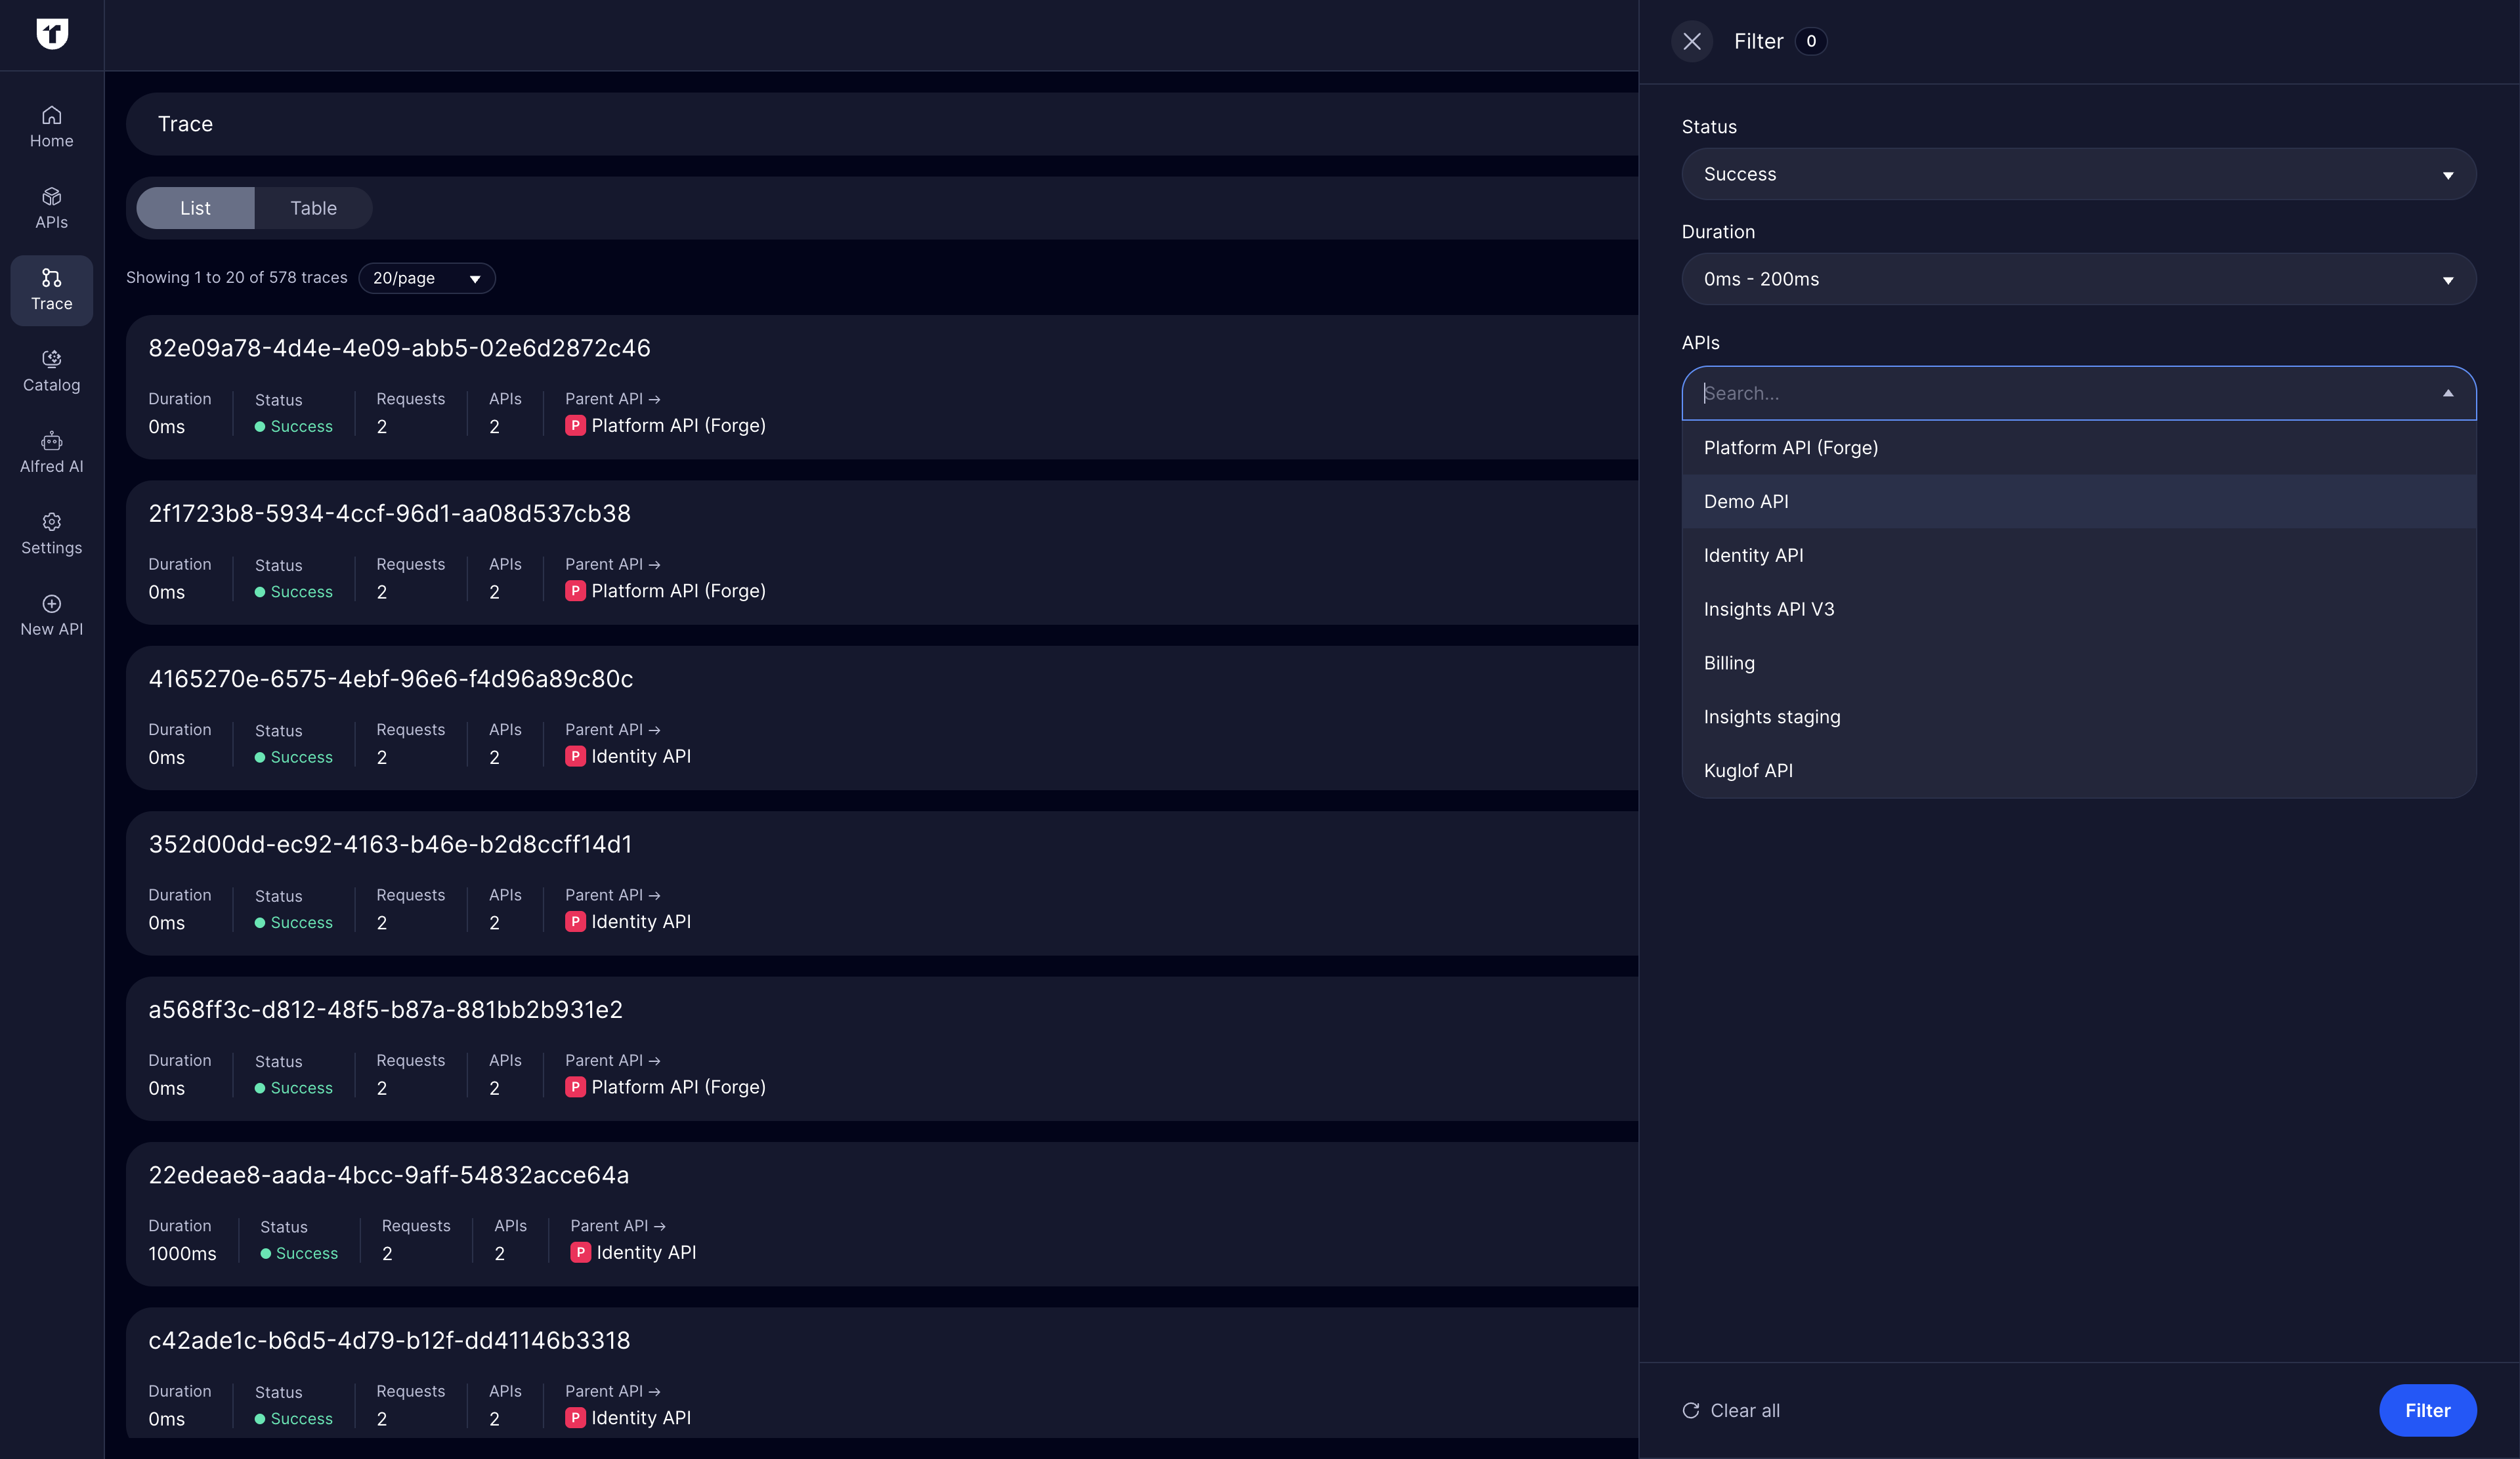This screenshot has width=2520, height=1459.
Task: Open the Trace section icon
Action: pyautogui.click(x=51, y=290)
